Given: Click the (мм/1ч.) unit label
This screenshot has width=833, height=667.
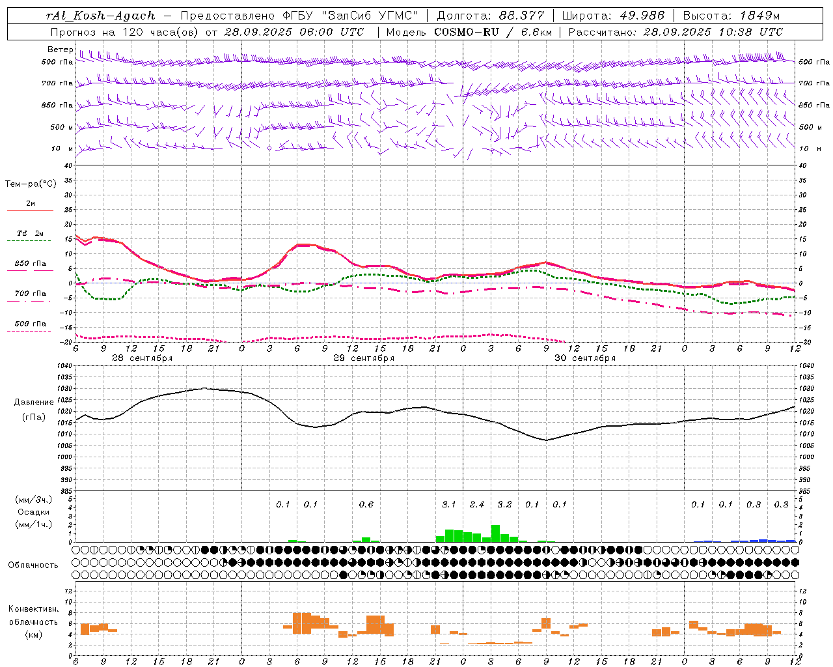Looking at the screenshot, I should [34, 524].
